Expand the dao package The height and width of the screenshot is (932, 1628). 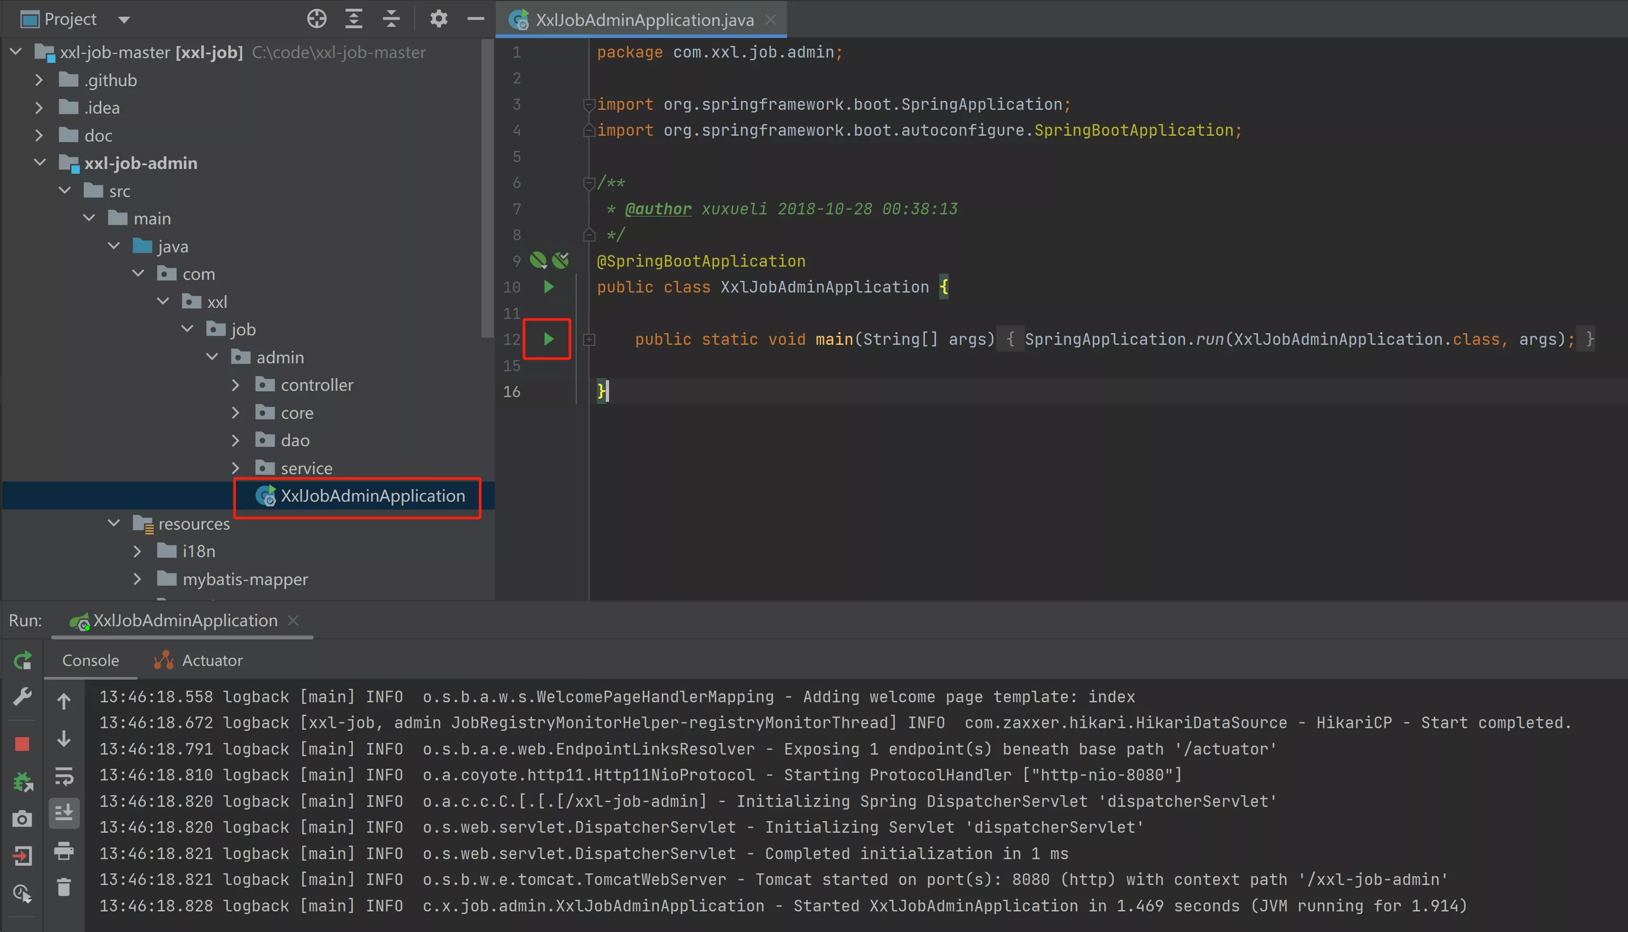point(236,440)
